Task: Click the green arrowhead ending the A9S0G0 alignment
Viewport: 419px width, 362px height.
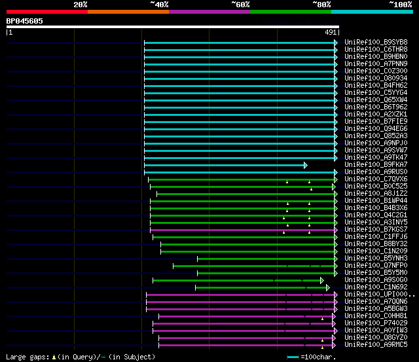Action: tap(322, 281)
